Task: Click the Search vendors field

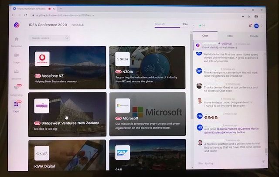Action: (49, 38)
